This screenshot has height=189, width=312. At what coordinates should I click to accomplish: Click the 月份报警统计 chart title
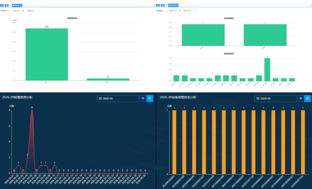[229, 18]
